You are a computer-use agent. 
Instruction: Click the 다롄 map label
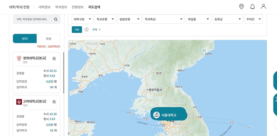click(x=81, y=92)
